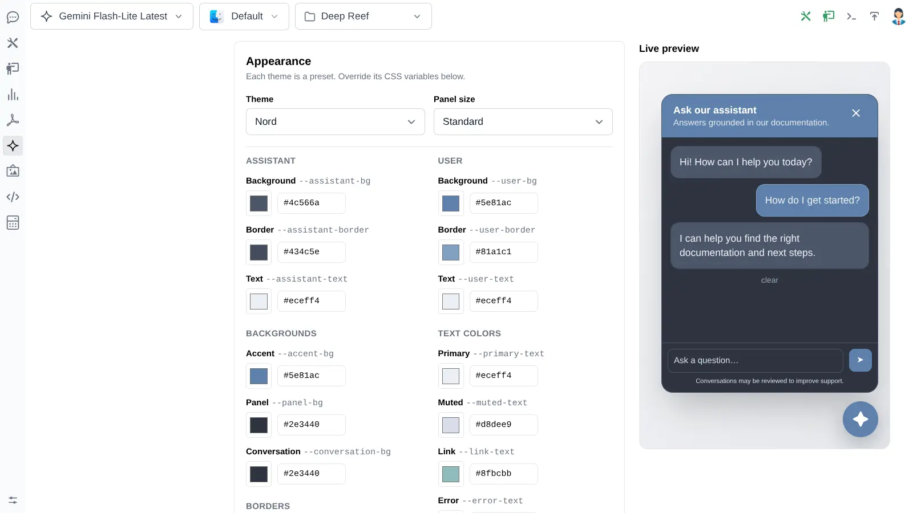The width and height of the screenshot is (913, 513).
Task: Pick the muted text color swatch
Action: (x=451, y=425)
